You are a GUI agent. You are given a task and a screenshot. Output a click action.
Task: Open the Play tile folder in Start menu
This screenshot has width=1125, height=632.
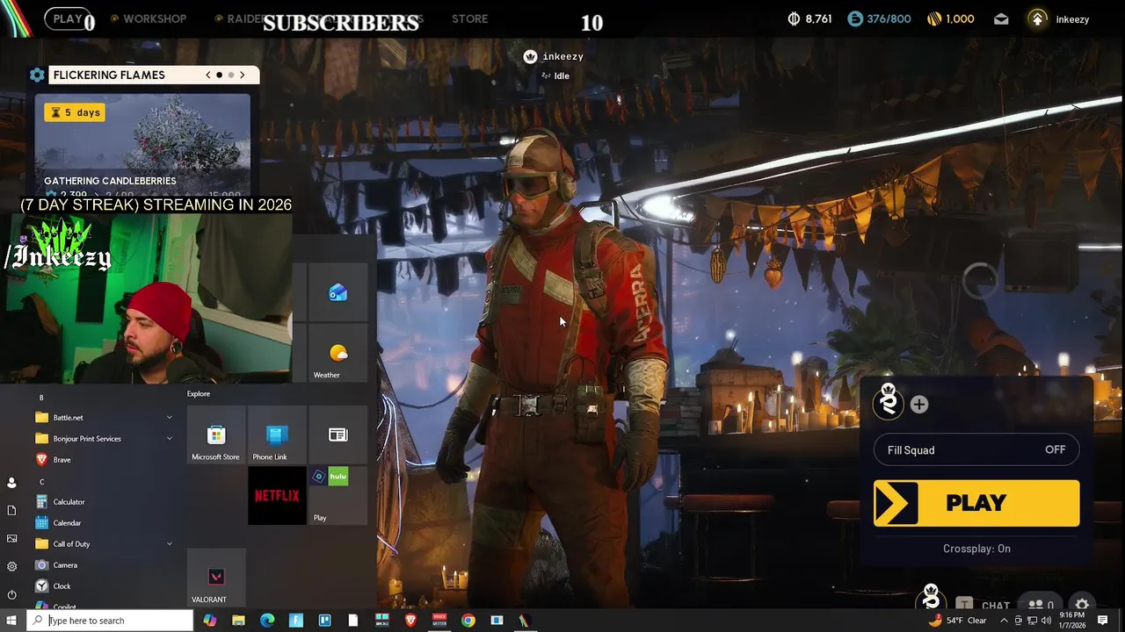(338, 496)
